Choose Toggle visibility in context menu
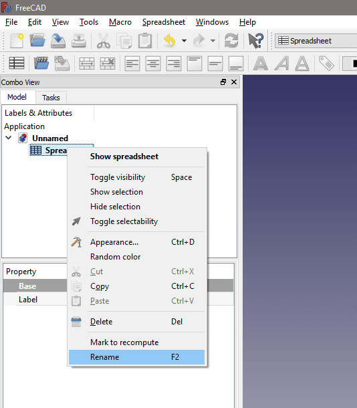 click(x=137, y=177)
